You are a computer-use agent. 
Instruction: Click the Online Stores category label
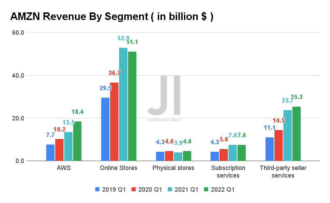pos(119,168)
